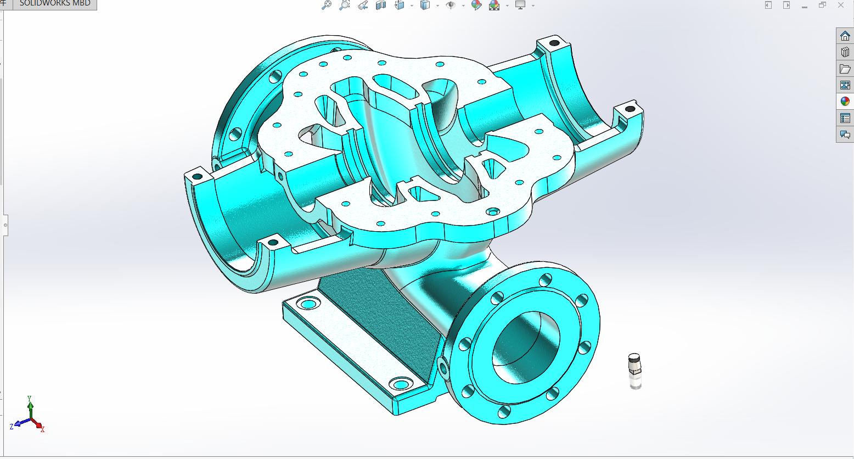This screenshot has height=459, width=854.
Task: Click the View Settings monitor icon
Action: click(x=520, y=5)
